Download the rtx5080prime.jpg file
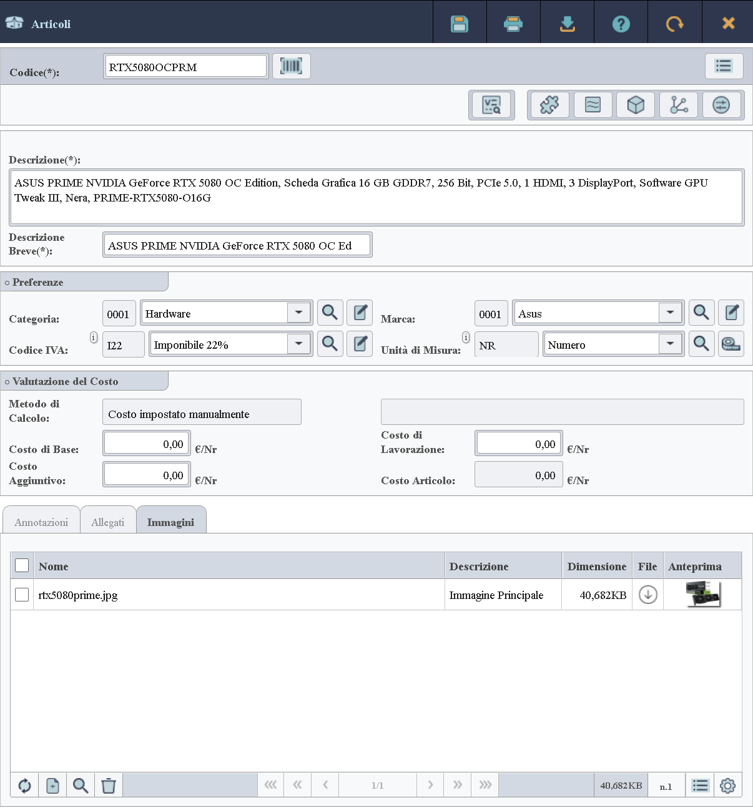Image resolution: width=753 pixels, height=808 pixels. 647,595
